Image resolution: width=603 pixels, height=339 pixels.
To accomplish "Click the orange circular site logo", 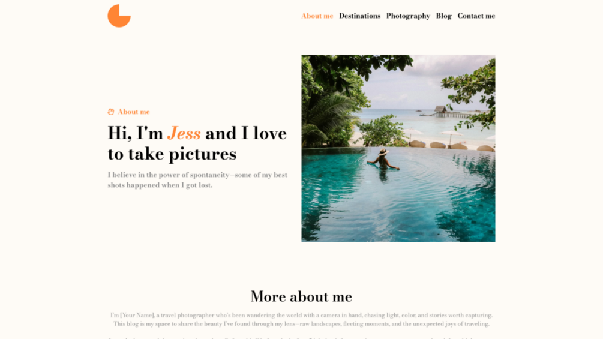I will (x=119, y=16).
